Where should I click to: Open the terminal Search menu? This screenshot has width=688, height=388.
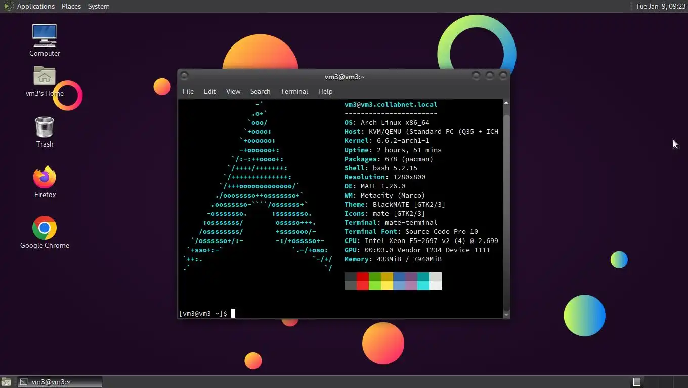[x=260, y=91]
